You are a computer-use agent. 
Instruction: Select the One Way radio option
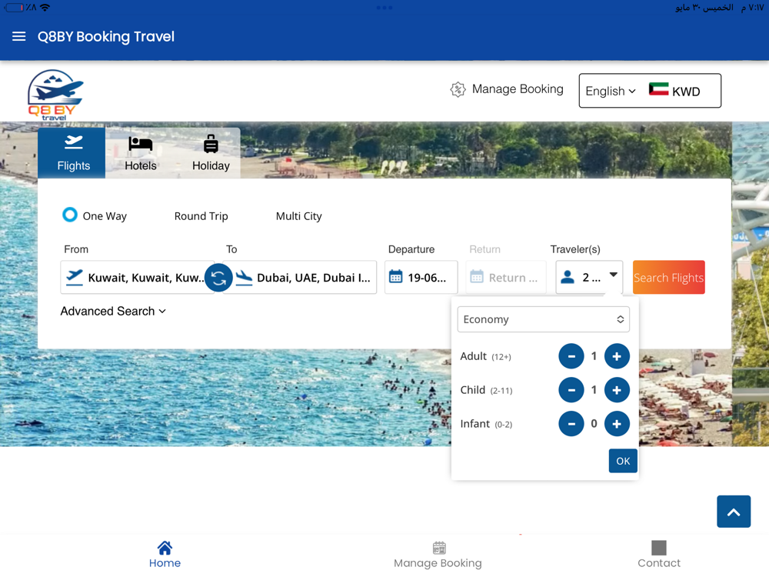70,215
